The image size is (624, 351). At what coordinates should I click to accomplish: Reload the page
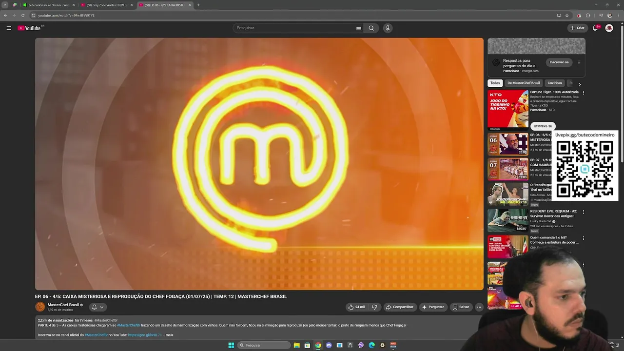tap(22, 15)
